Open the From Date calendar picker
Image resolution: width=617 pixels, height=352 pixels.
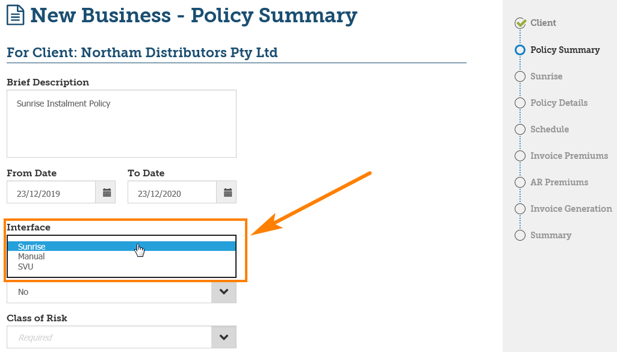click(x=107, y=193)
